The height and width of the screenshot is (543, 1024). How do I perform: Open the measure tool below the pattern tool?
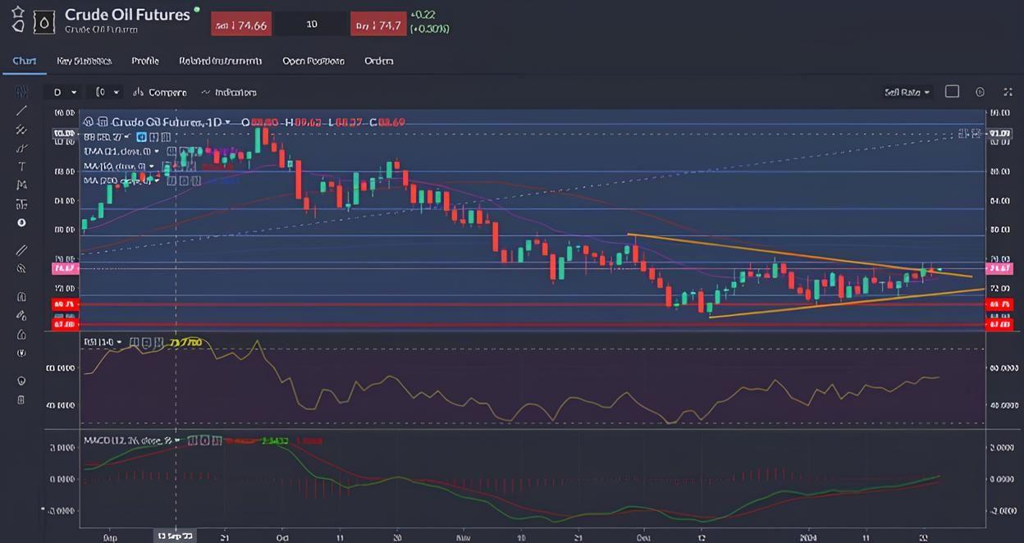(x=21, y=204)
